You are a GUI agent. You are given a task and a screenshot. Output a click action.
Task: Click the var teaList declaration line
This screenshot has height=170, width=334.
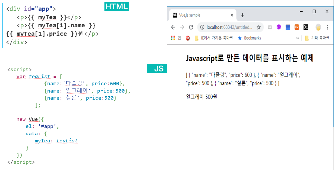point(39,77)
